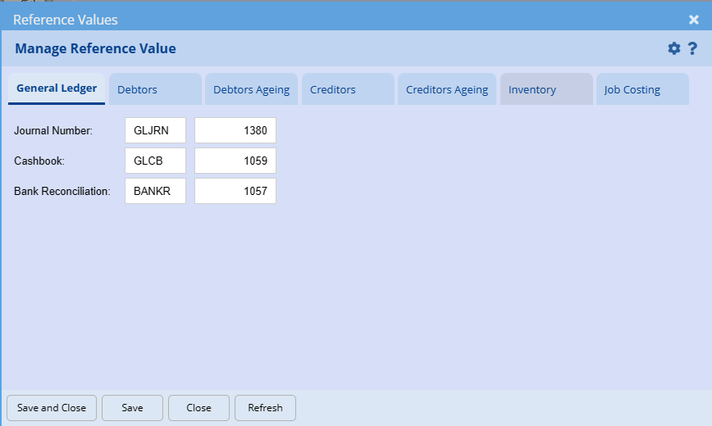Focus the Cashbook prefix field GLCB

click(155, 161)
